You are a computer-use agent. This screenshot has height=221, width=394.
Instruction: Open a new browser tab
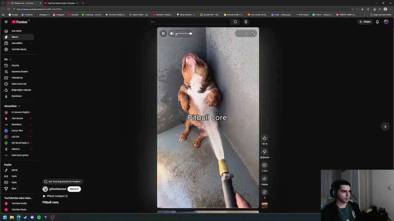[x=83, y=3]
